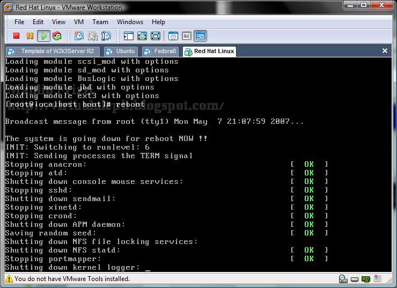
Task: Click the network adapter status icon
Action: (365, 279)
